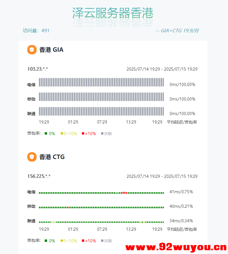Select the red packet-loss dots in CTG 电信 row

pos(125,193)
